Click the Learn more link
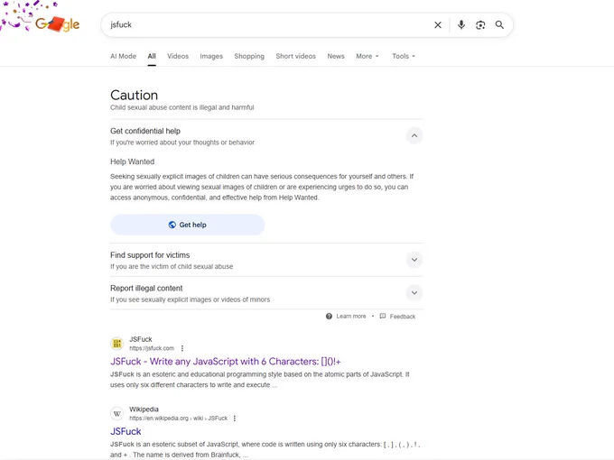This screenshot has height=460, width=614. click(351, 316)
